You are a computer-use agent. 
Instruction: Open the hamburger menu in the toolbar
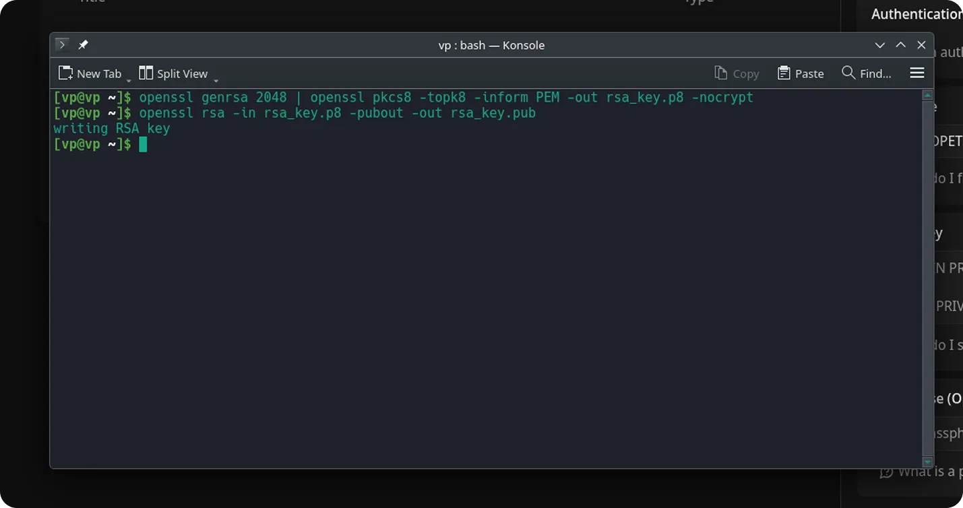[917, 73]
